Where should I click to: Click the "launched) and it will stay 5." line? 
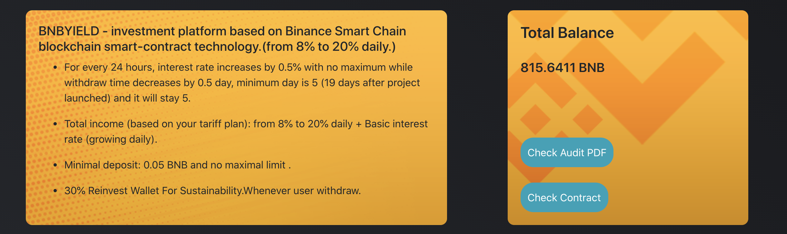127,98
